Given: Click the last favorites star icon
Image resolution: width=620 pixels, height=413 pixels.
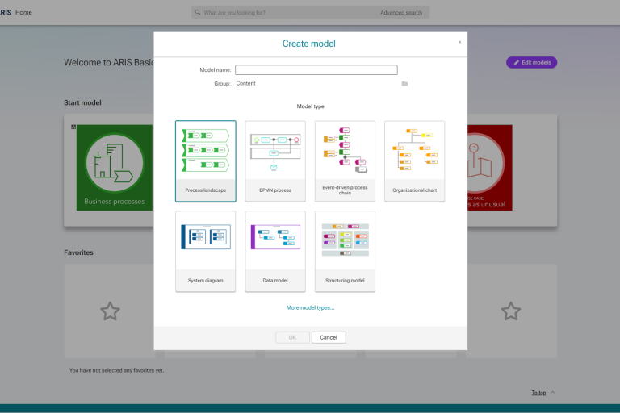Looking at the screenshot, I should (x=511, y=311).
